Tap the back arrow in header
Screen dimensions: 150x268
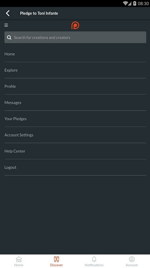pyautogui.click(x=8, y=13)
